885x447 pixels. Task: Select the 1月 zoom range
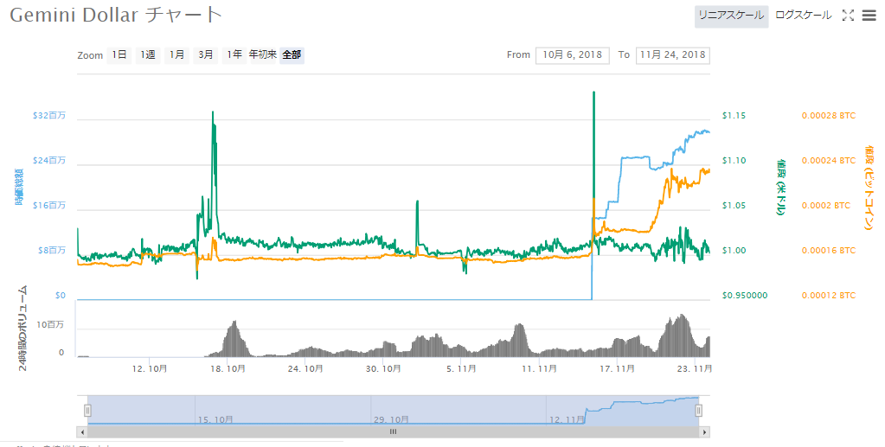pyautogui.click(x=176, y=55)
